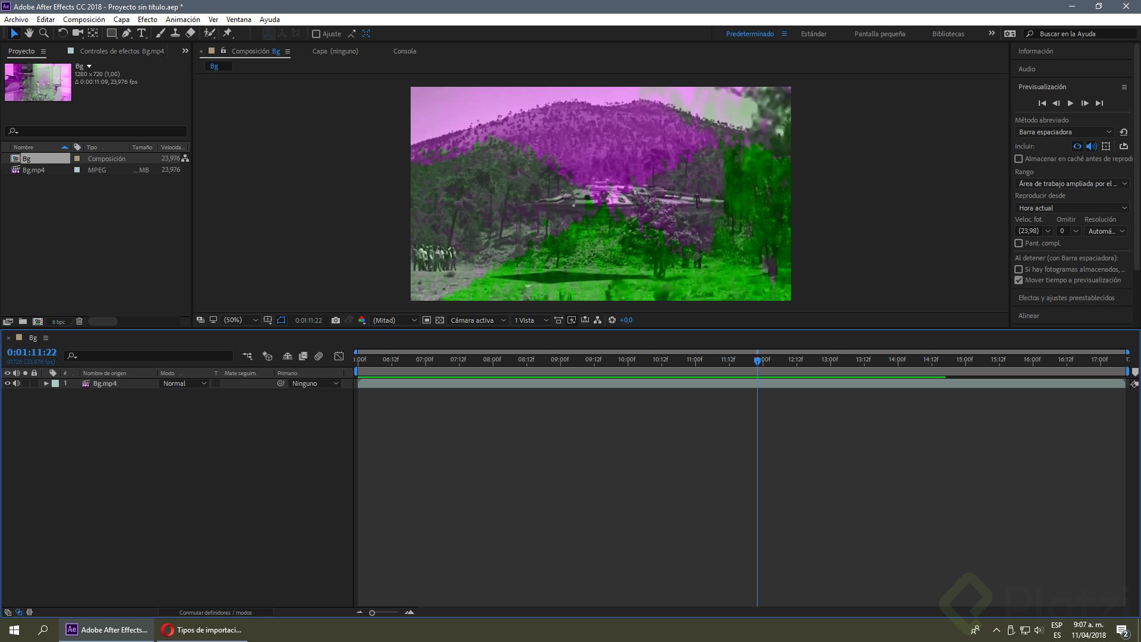Open the (Mitad) resolution dropdown
Screen dimensions: 1141x642
pos(395,320)
